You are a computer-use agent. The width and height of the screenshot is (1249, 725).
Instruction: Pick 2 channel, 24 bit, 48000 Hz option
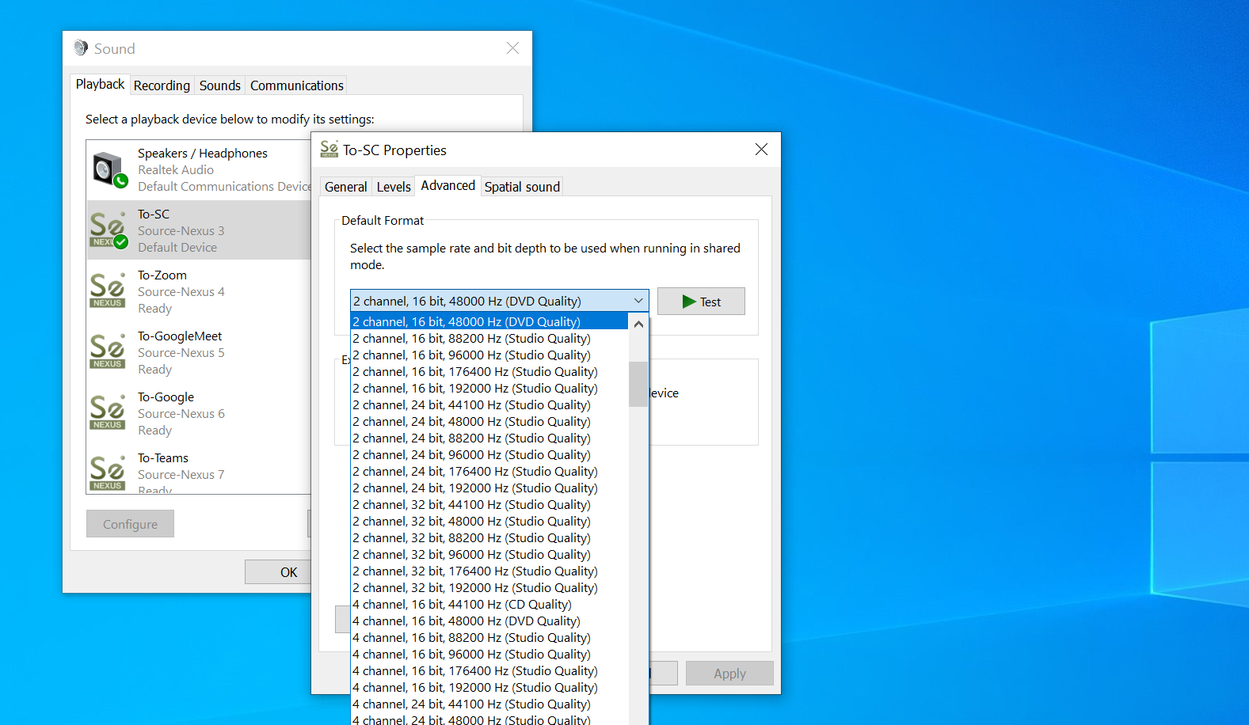(x=489, y=421)
